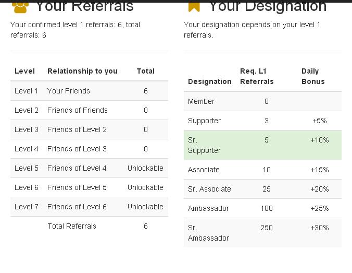The height and width of the screenshot is (273, 352).
Task: Select the Sr. Associate designation
Action: tap(209, 189)
